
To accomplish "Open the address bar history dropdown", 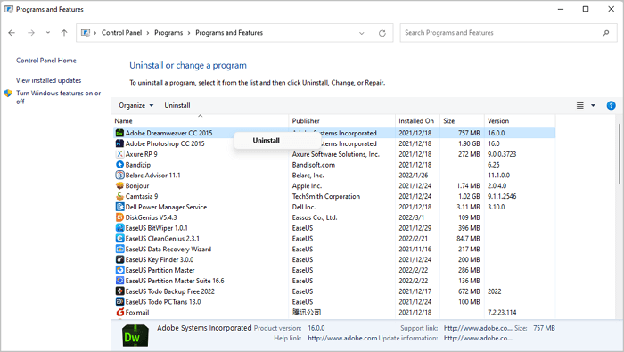I will pyautogui.click(x=361, y=33).
